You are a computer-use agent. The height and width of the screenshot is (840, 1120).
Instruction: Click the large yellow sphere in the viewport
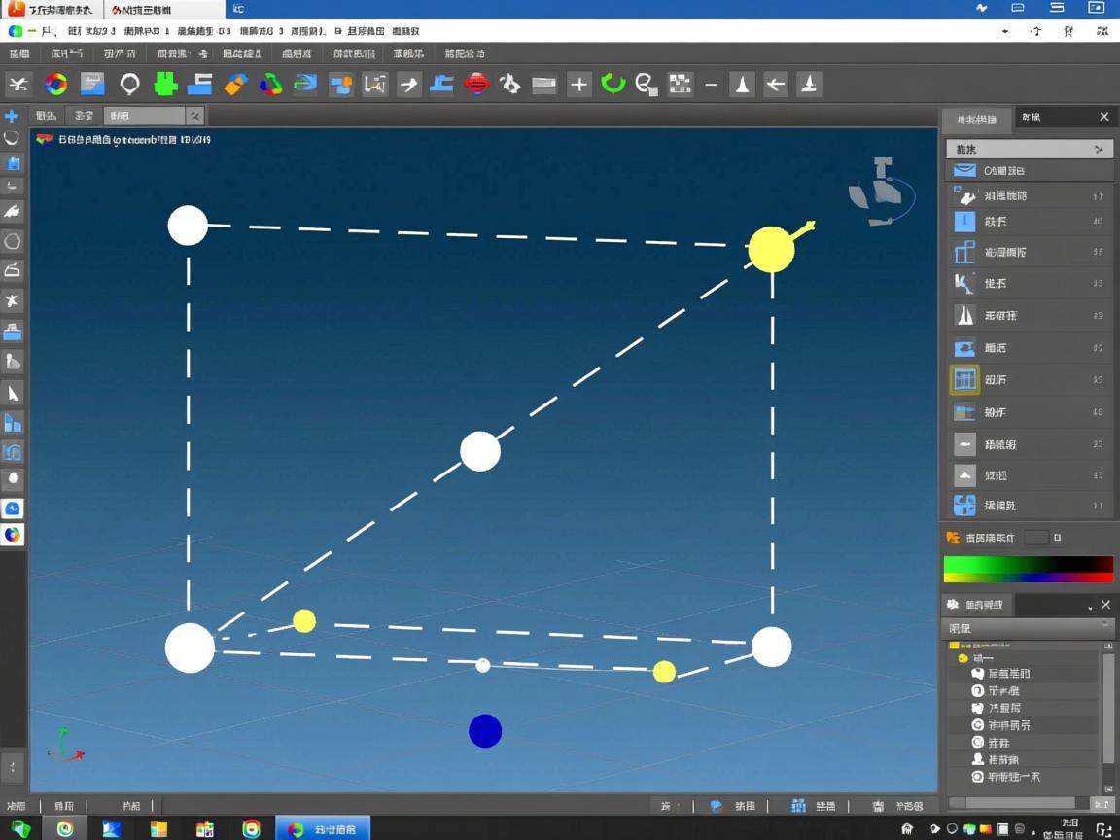point(771,249)
